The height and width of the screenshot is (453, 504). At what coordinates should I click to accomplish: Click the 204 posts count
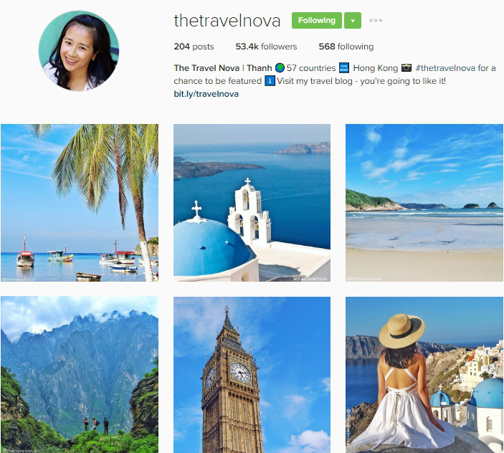coord(194,47)
